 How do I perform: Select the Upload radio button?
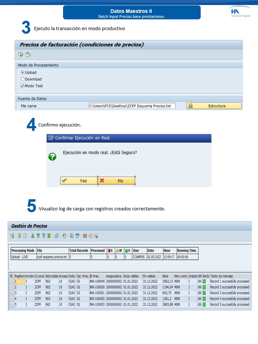(23, 72)
